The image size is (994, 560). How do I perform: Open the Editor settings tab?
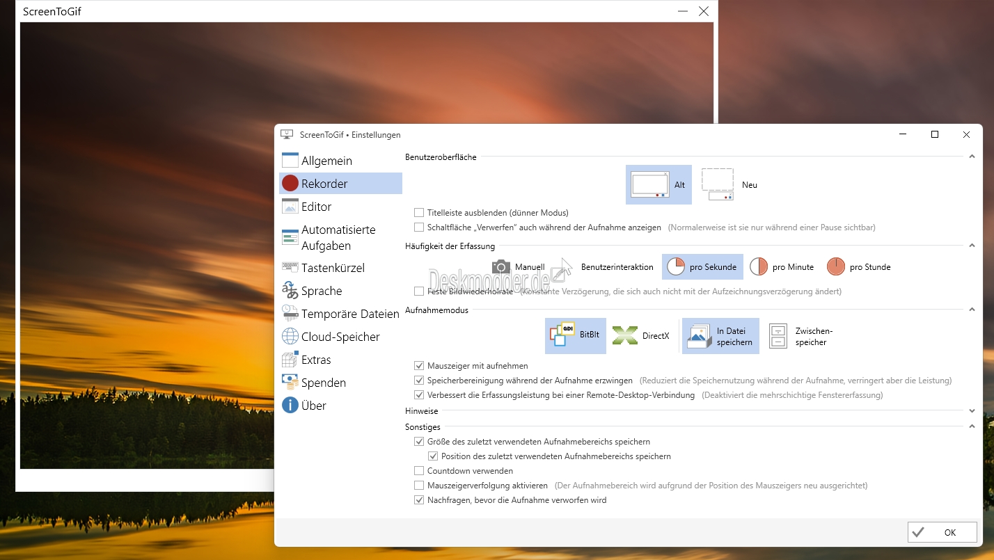340,207
